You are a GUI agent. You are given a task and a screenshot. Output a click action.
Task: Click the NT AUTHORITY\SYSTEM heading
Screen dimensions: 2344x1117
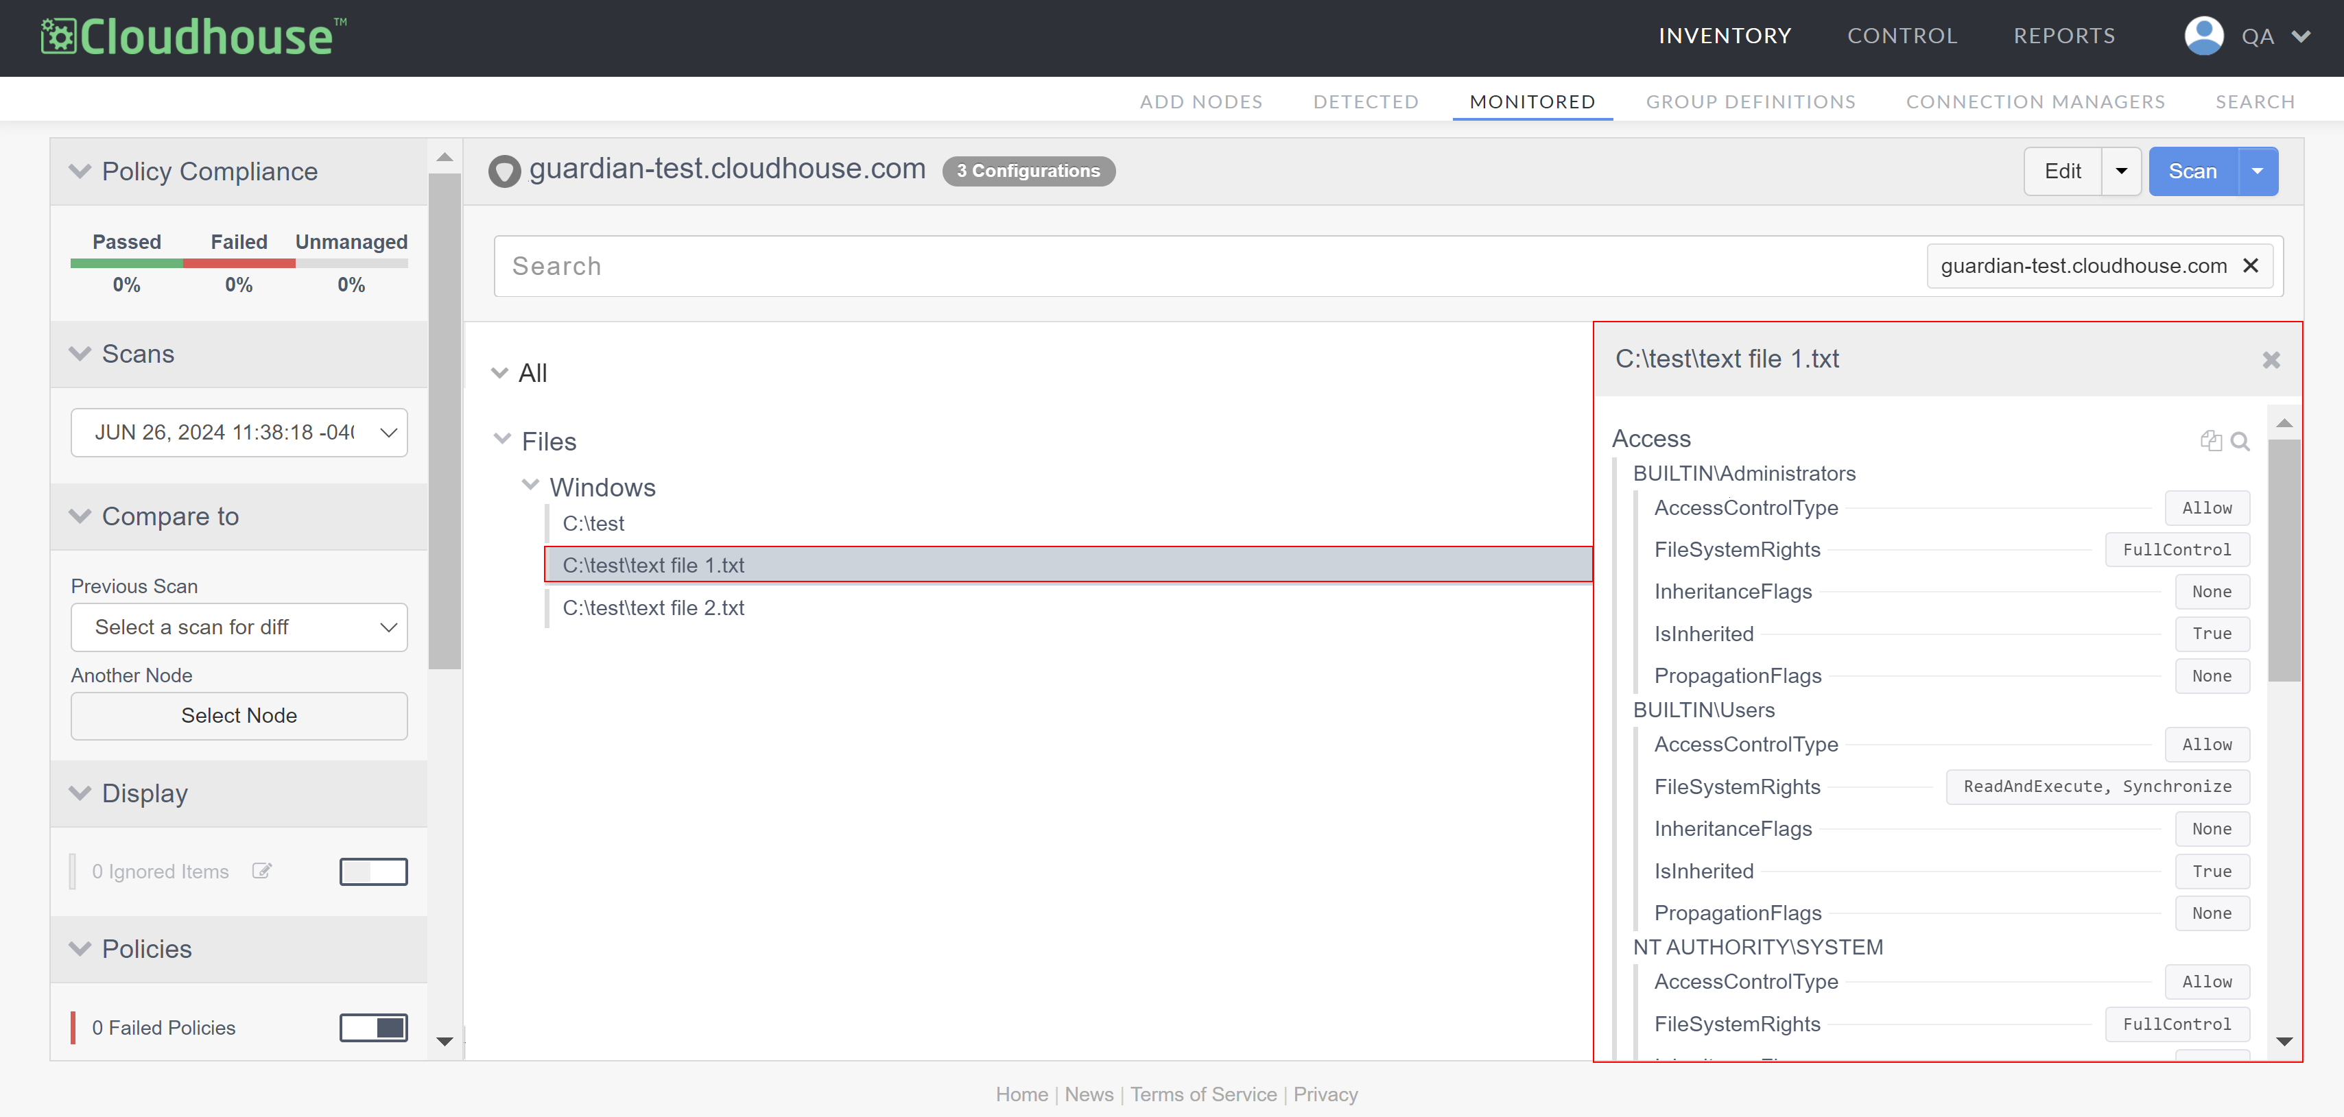point(1757,947)
